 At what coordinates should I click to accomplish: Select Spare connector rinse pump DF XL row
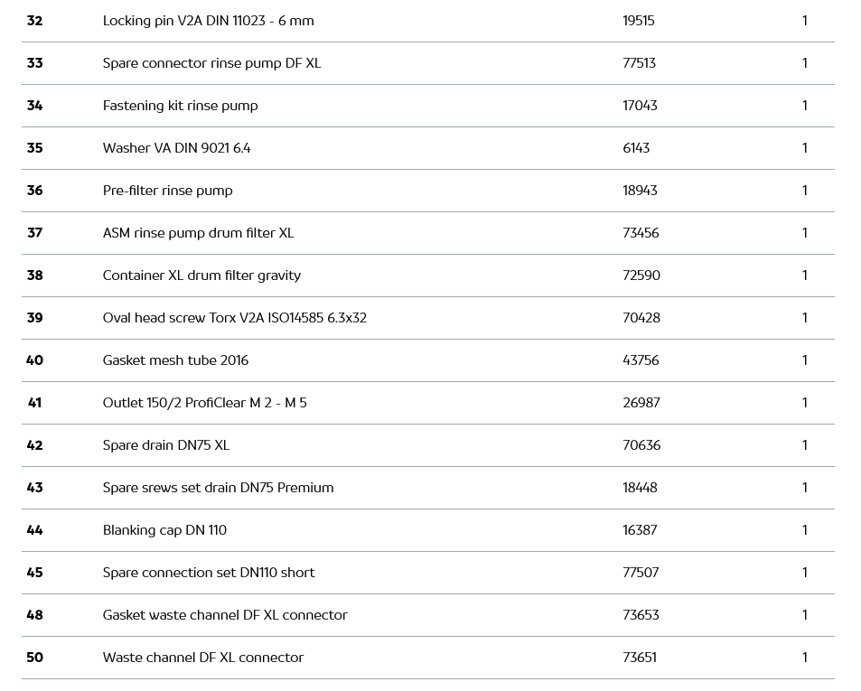point(211,63)
